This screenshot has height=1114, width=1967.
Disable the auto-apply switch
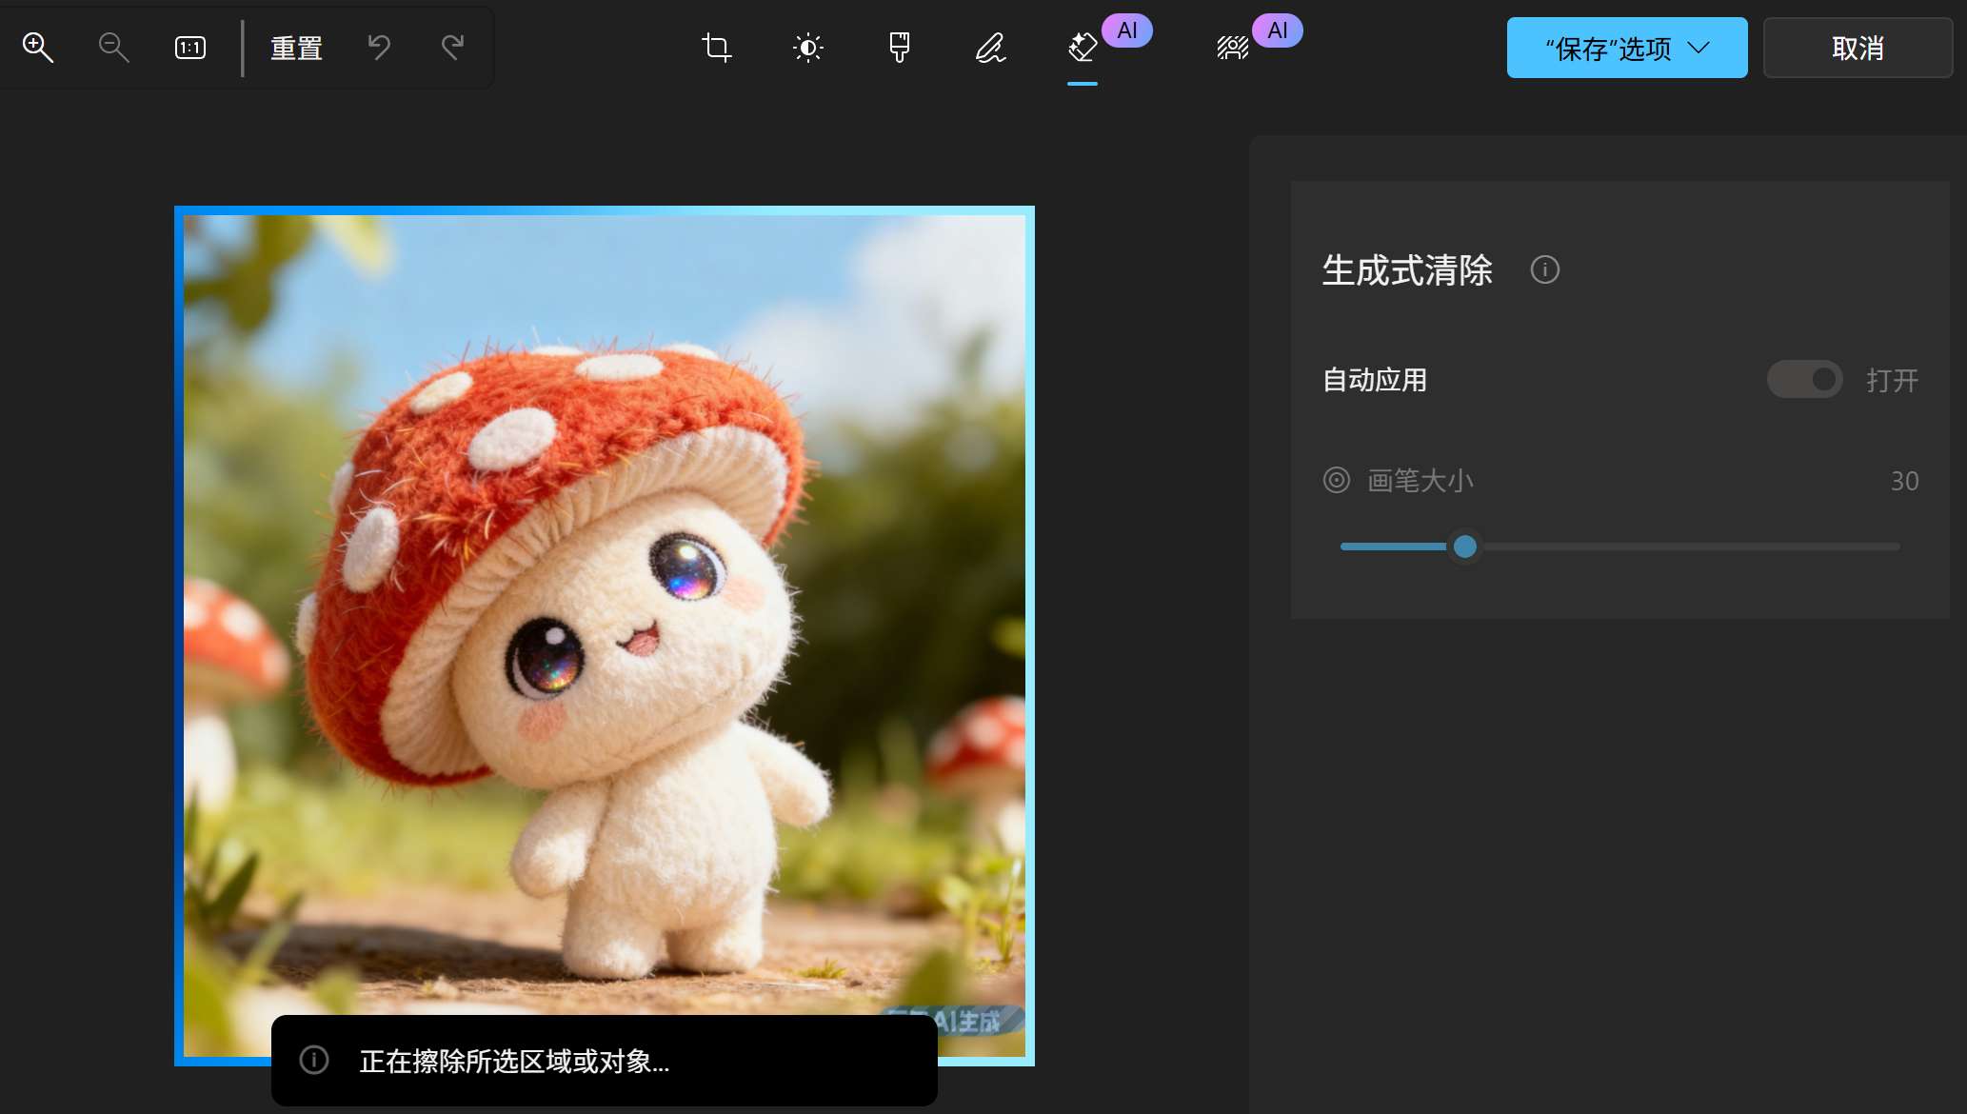(1803, 379)
